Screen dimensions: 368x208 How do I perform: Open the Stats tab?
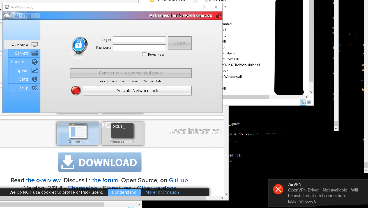pyautogui.click(x=24, y=79)
